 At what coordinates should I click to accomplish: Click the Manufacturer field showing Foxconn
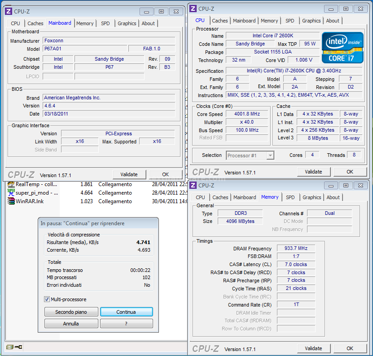tap(109, 40)
